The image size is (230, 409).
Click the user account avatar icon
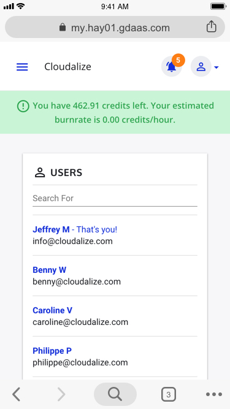201,66
